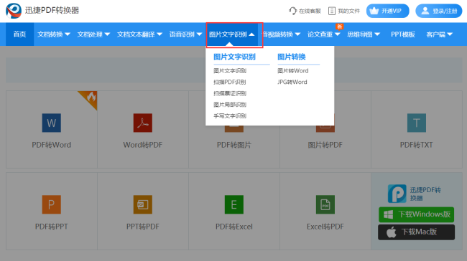This screenshot has width=467, height=261.
Task: Click the Excel转PDF label
Action: (325, 227)
